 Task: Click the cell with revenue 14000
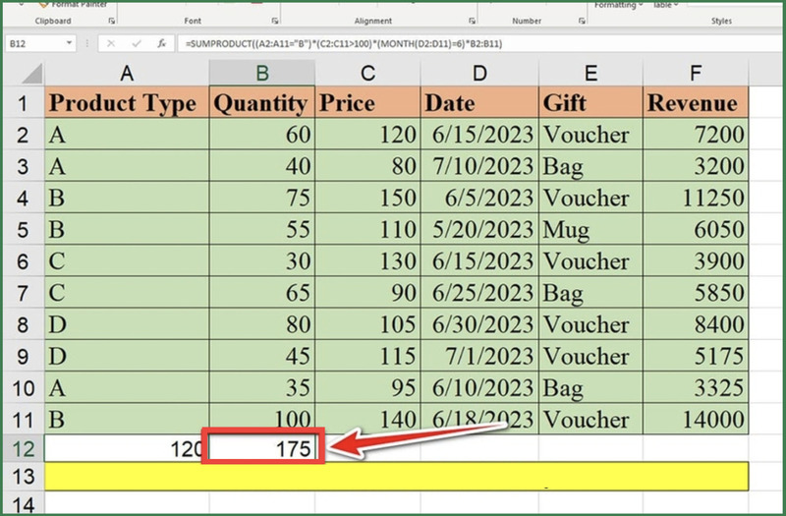[698, 419]
